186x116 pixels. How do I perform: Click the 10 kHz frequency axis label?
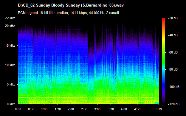[10, 65]
